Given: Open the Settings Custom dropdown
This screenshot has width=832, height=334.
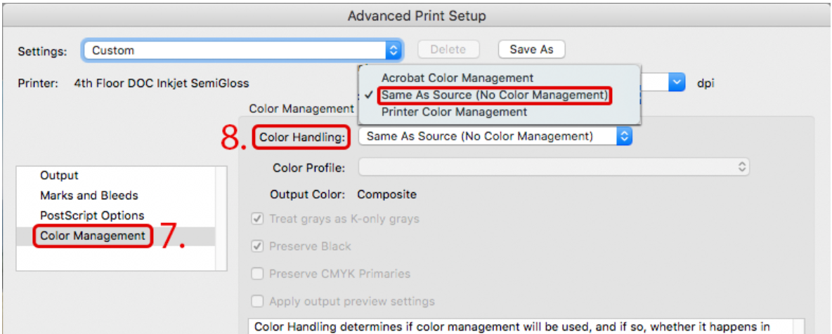Looking at the screenshot, I should click(242, 51).
